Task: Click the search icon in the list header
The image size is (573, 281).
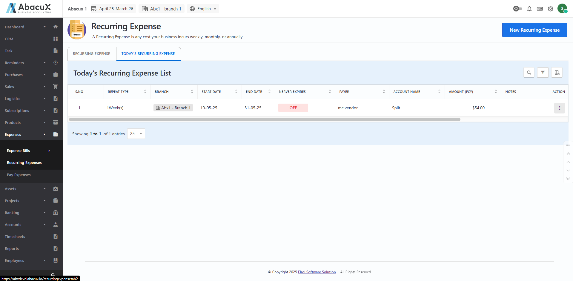Action: [x=529, y=73]
